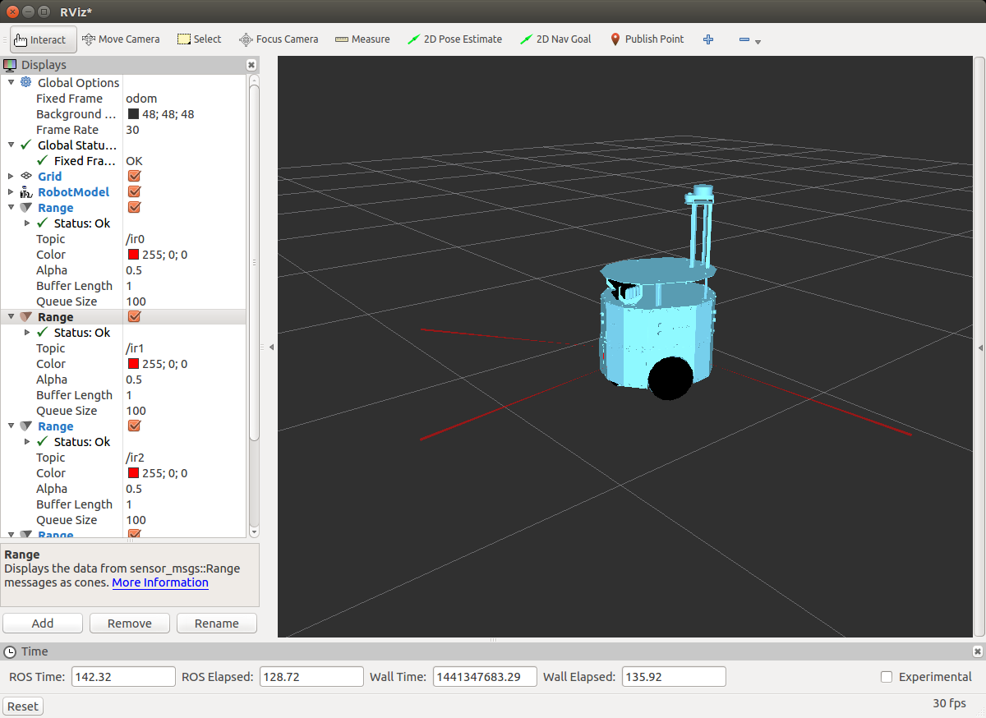Viewport: 986px width, 718px height.
Task: Open the toolbar minus dropdown arrow
Action: point(758,42)
